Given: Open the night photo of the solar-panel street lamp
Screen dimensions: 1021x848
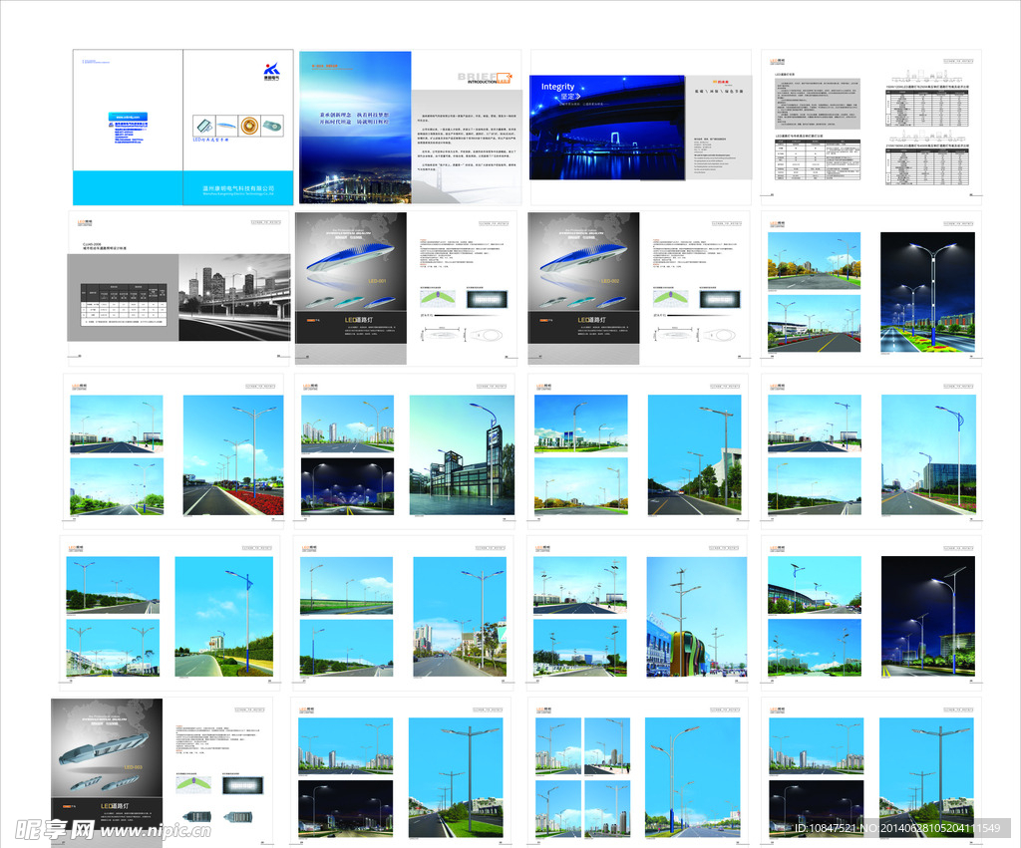Looking at the screenshot, I should [928, 617].
